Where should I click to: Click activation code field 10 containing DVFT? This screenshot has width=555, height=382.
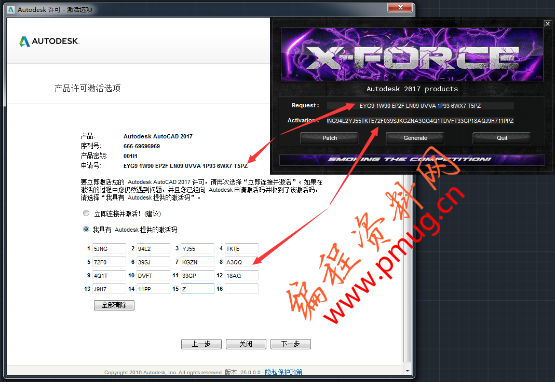pos(153,275)
